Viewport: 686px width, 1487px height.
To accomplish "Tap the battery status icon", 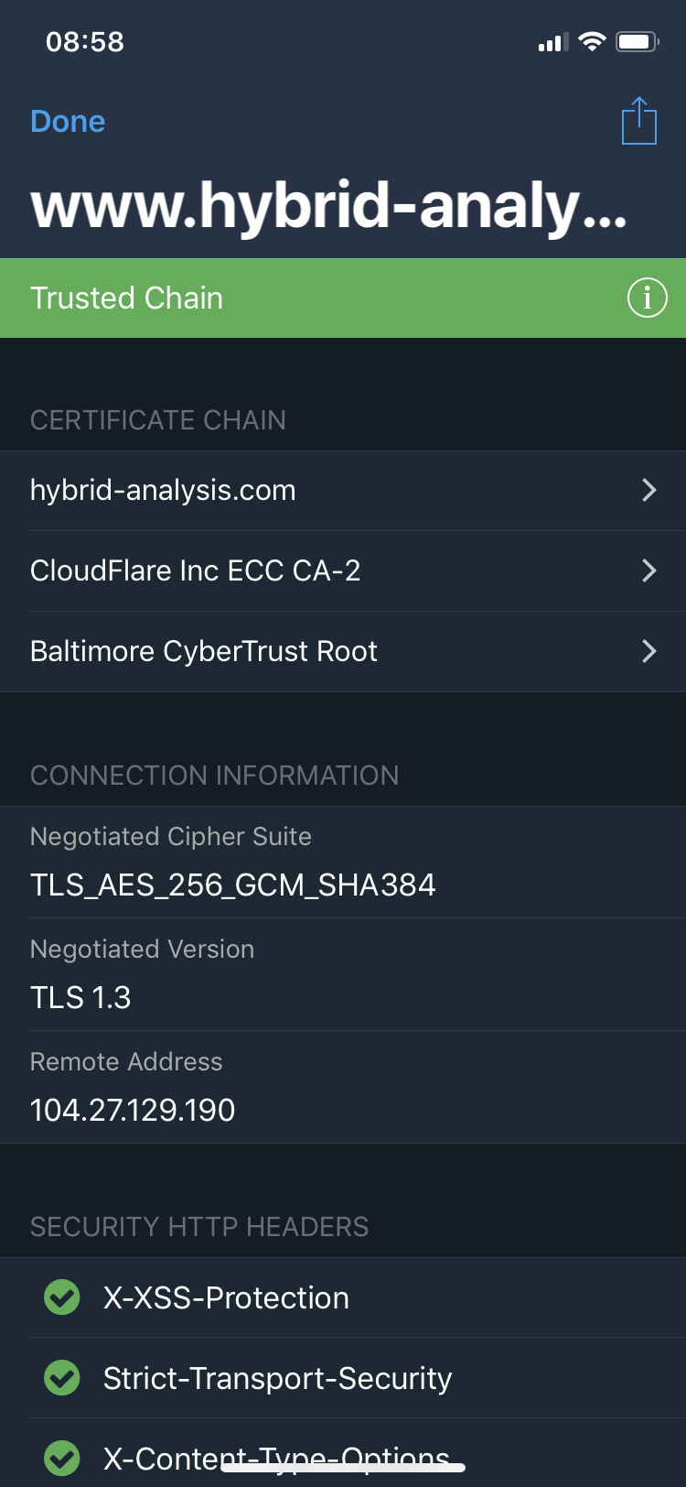I will 637,41.
